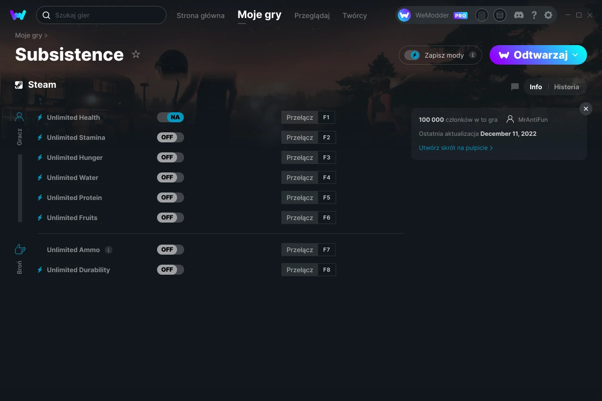
Task: Click Przełącz button for F6 hotkey
Action: coord(299,218)
